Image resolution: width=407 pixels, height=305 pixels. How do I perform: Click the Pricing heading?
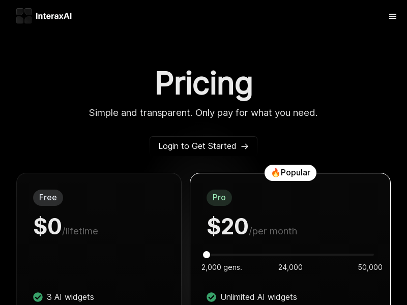pos(203,83)
